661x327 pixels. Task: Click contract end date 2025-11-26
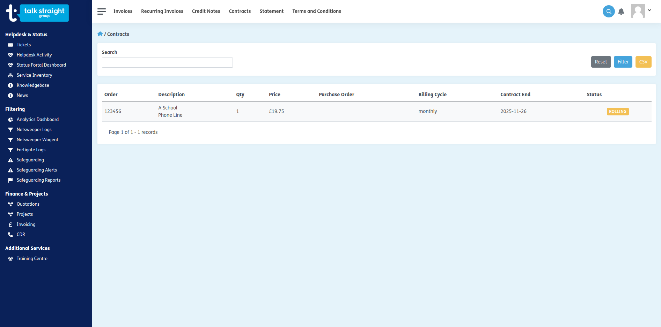[x=513, y=112]
